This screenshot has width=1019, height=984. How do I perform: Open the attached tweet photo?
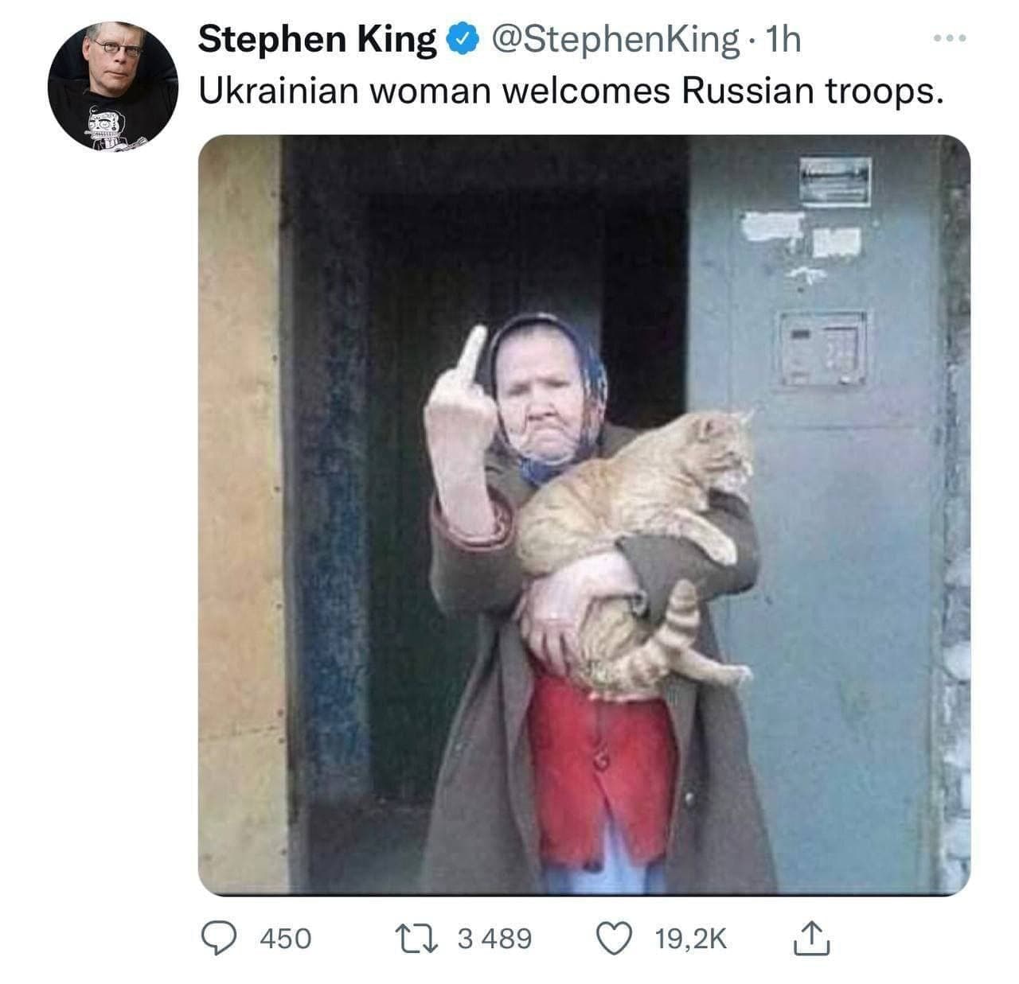(x=584, y=515)
